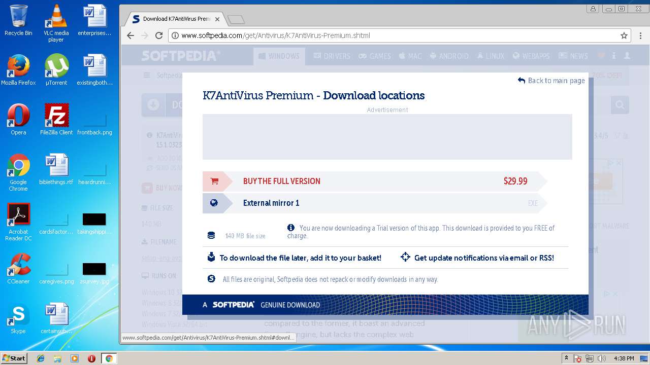Bookmark this page with star icon

coord(624,35)
